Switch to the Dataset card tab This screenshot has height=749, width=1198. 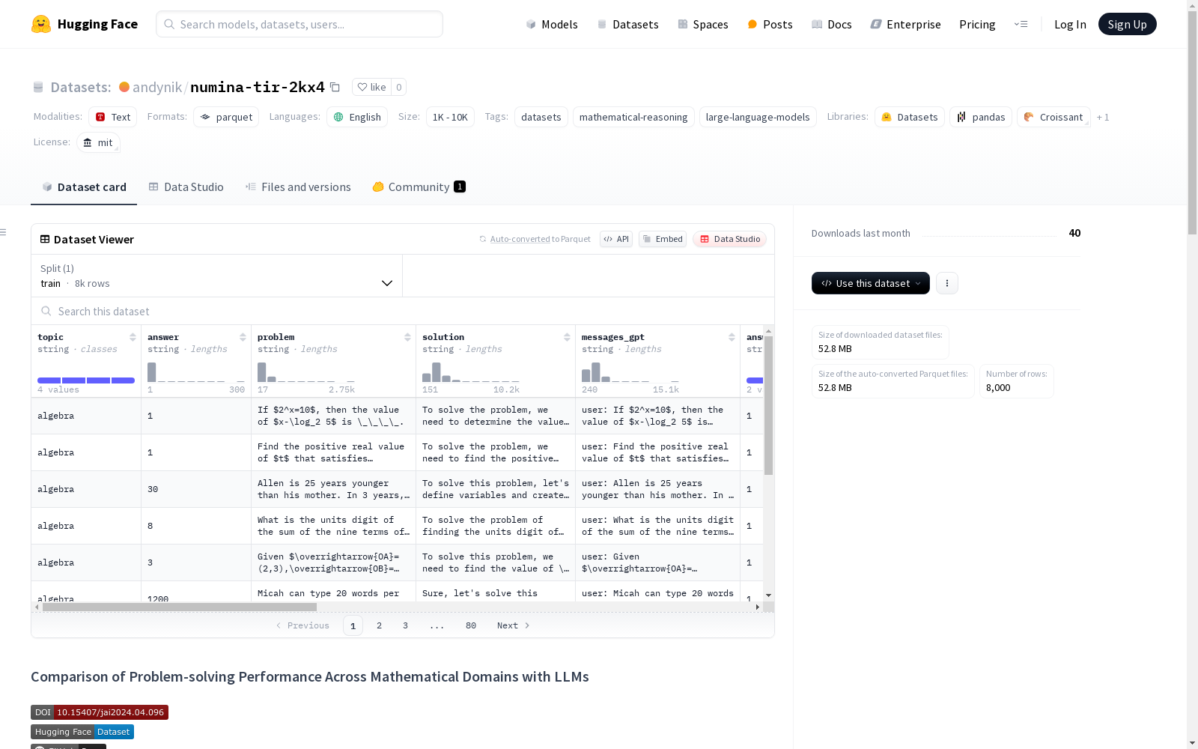pyautogui.click(x=84, y=187)
